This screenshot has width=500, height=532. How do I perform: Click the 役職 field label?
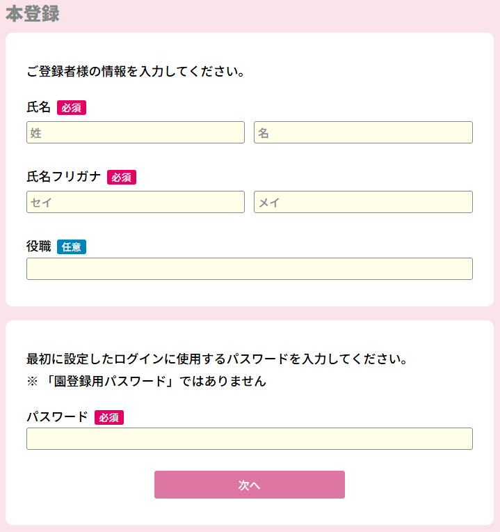point(39,247)
